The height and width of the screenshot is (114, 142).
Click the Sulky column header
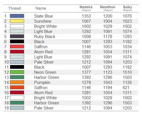128,8
